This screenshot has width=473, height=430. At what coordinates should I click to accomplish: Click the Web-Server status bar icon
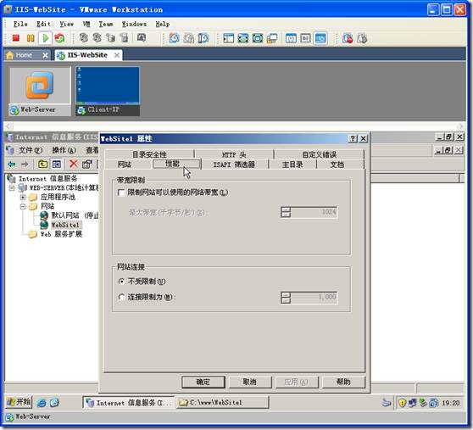click(10, 416)
